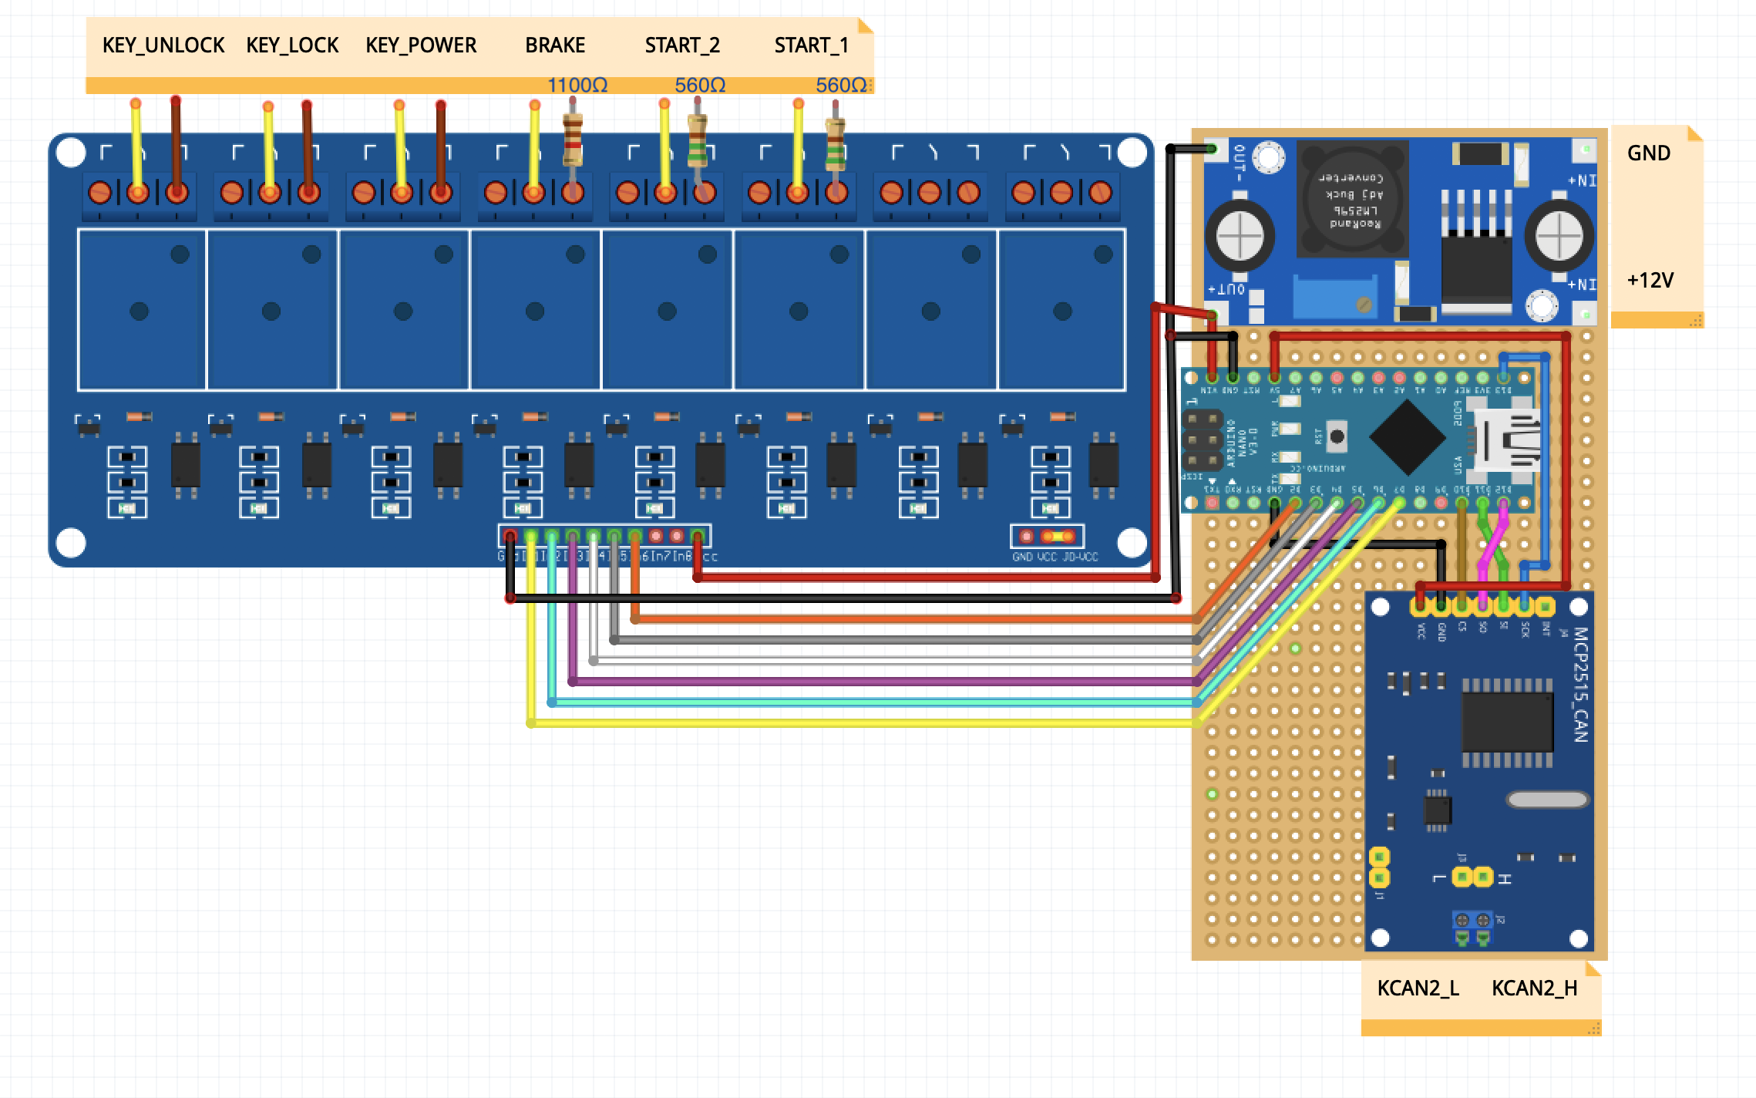
Task: Click the crystal oscillator on MCP2515 module
Action: pyautogui.click(x=1549, y=800)
